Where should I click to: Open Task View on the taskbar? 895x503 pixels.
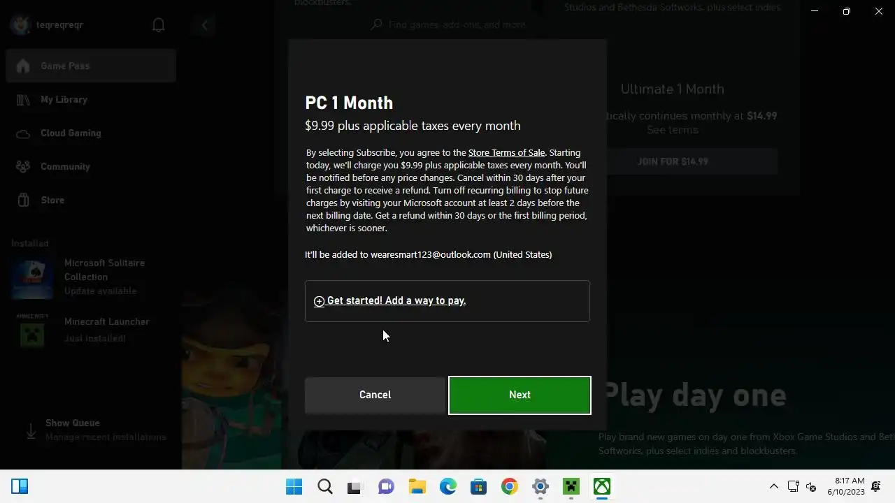(355, 487)
